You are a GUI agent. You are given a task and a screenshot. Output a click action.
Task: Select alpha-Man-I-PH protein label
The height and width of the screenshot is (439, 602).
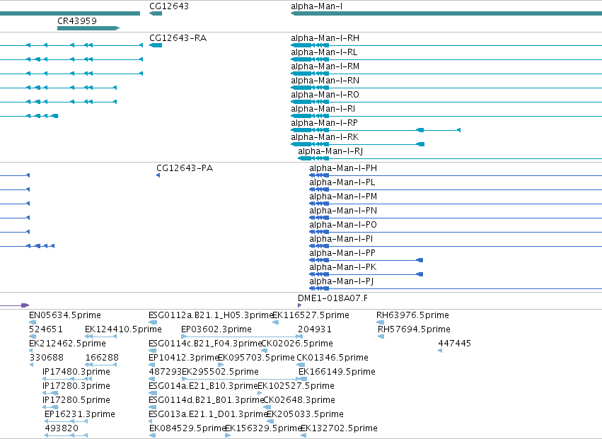pyautogui.click(x=343, y=168)
